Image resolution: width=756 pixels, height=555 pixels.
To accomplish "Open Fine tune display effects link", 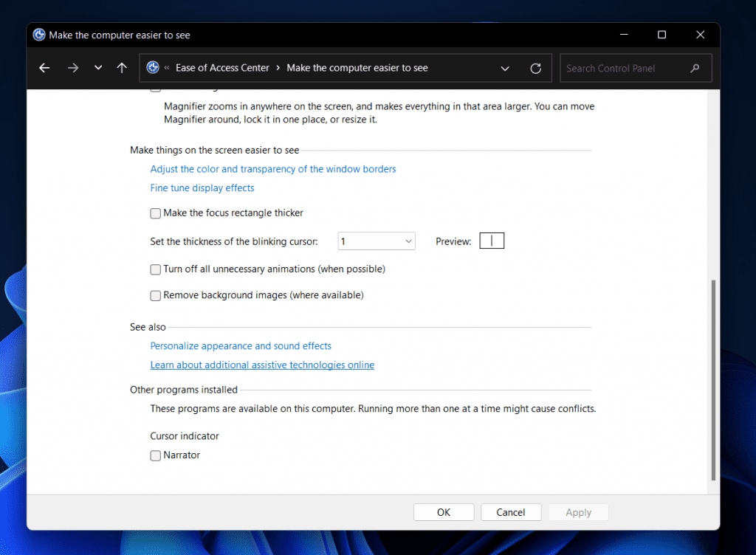I will coord(202,187).
